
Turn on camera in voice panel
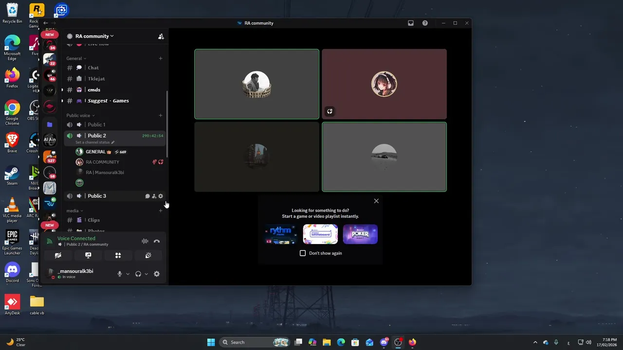[x=58, y=255]
